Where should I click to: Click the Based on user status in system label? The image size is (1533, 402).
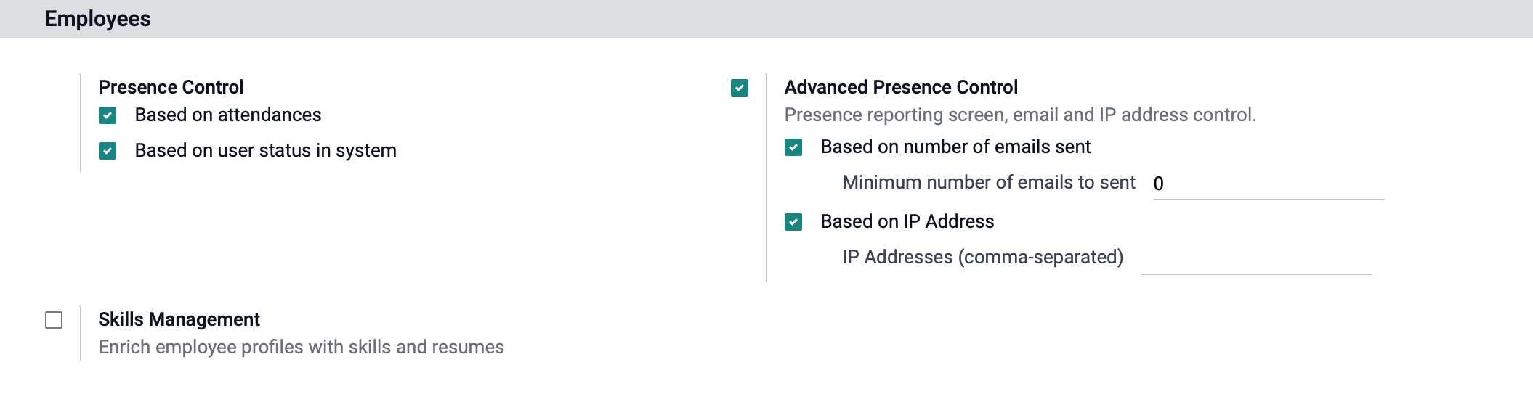[266, 150]
